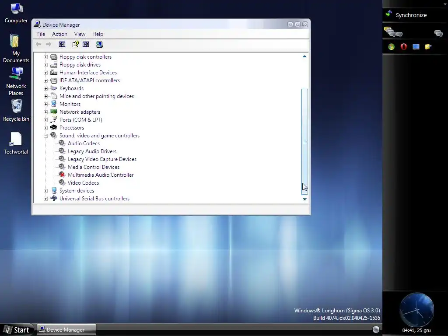448x336 pixels.
Task: Select 'Human Interface Devices' text
Action: click(88, 73)
